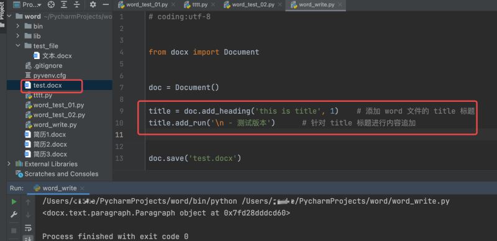This screenshot has width=497, height=241.
Task: Click the gray Stop square in Run panel
Action: tap(14, 230)
